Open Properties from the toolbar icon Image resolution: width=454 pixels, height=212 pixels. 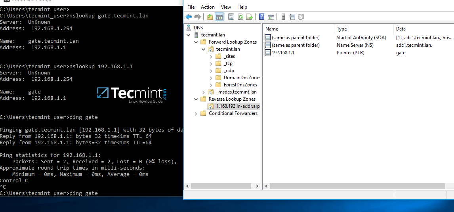coord(231,17)
